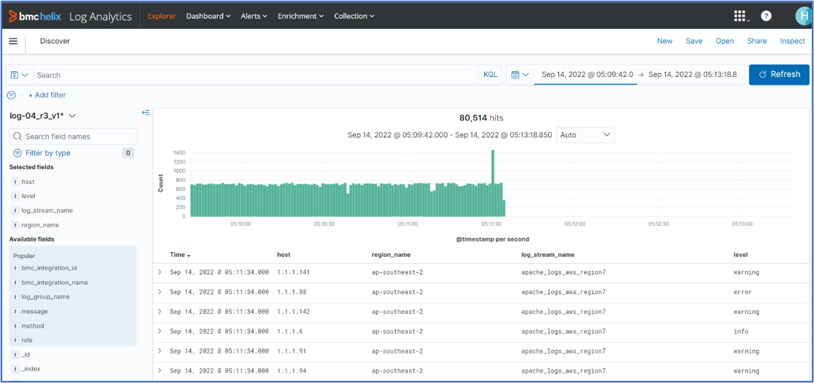Click the Share link
The image size is (814, 383).
(x=757, y=41)
